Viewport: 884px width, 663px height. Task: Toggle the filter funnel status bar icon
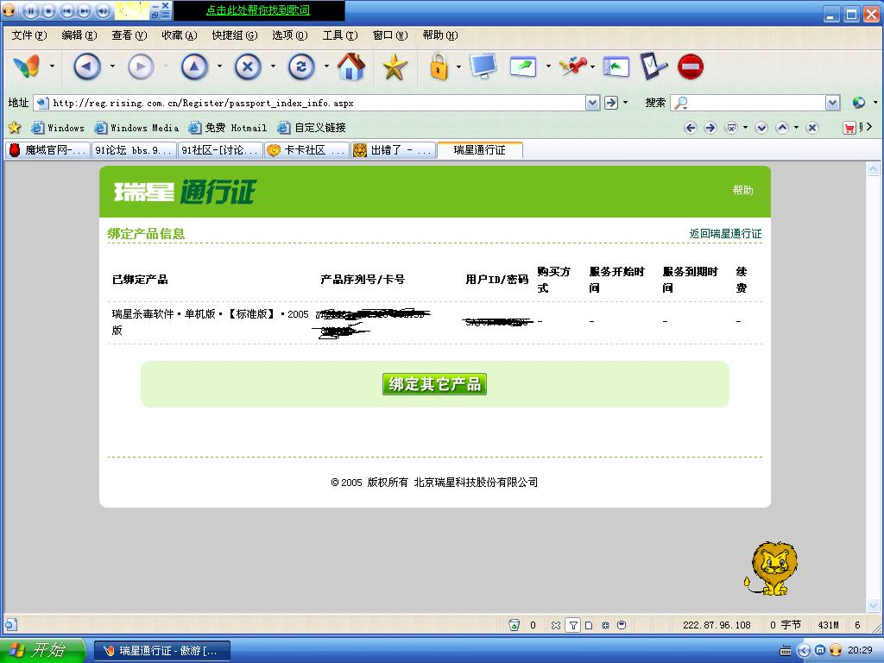point(573,625)
